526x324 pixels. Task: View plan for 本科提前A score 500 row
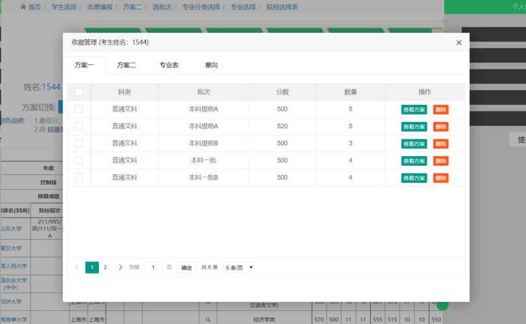tap(414, 110)
